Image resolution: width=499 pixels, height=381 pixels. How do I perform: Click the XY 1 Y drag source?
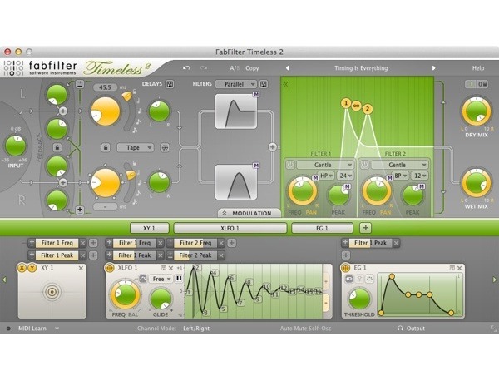tap(32, 268)
